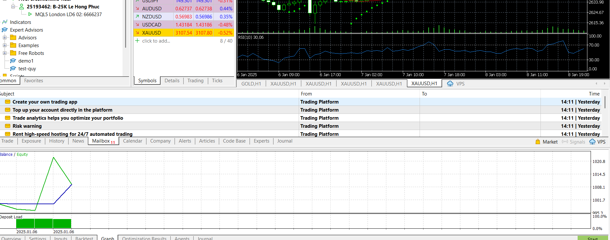
Task: Click the Market shopping bag icon
Action: click(x=538, y=142)
